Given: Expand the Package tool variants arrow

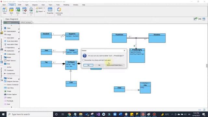Looking at the screenshot, I should click(19, 79).
